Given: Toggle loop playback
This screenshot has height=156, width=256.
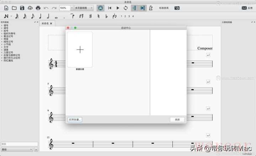Looking at the screenshot, I should pos(126,8).
